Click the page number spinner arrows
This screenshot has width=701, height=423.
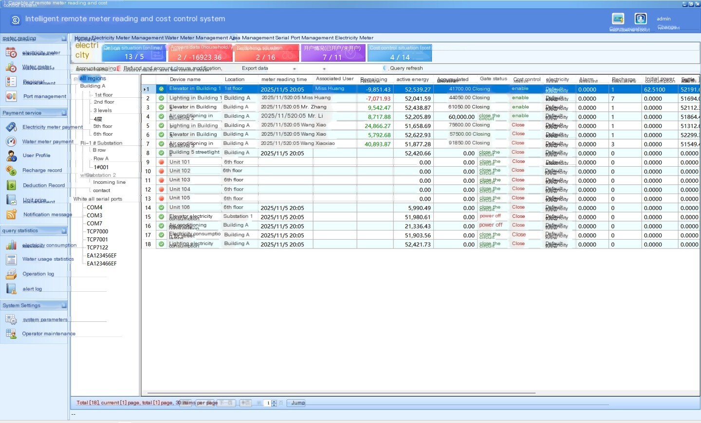click(274, 403)
